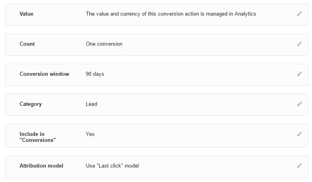This screenshot has width=312, height=182.
Task: Change Attribution model using pencil icon
Action: [300, 166]
